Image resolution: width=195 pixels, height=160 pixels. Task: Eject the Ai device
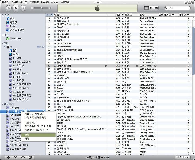(x=43, y=47)
